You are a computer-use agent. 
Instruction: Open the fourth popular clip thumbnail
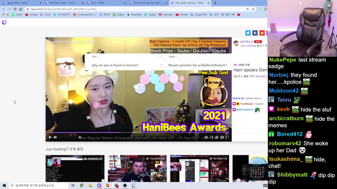coord(250,169)
